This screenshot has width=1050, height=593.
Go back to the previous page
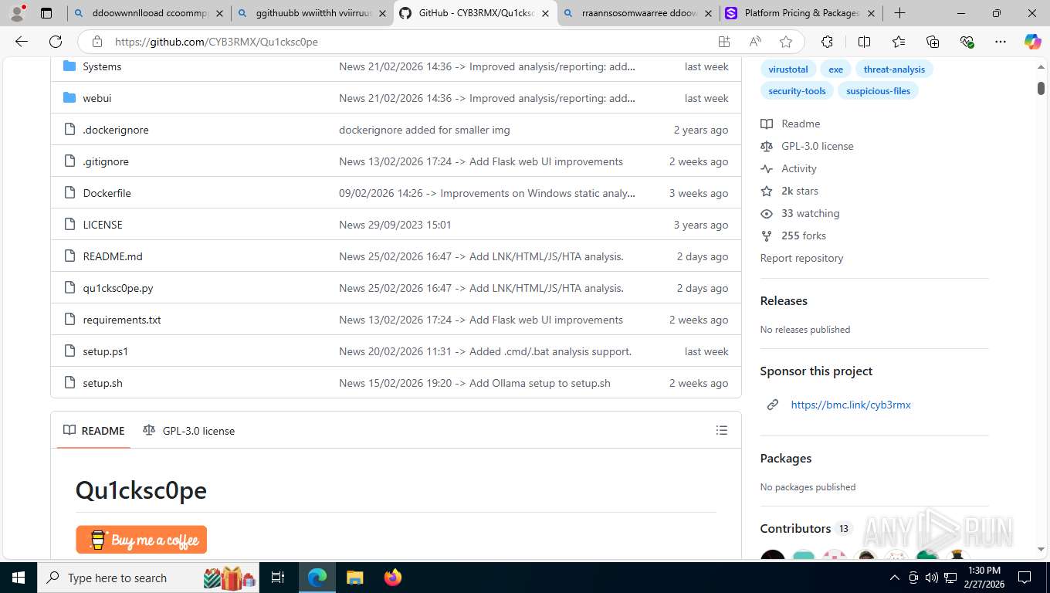[22, 42]
